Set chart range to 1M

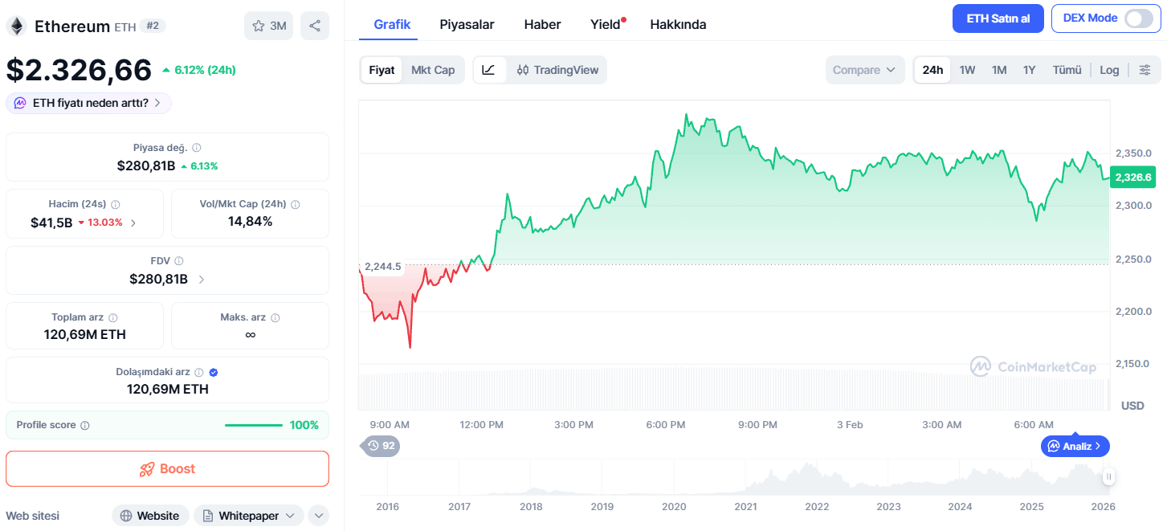point(999,70)
